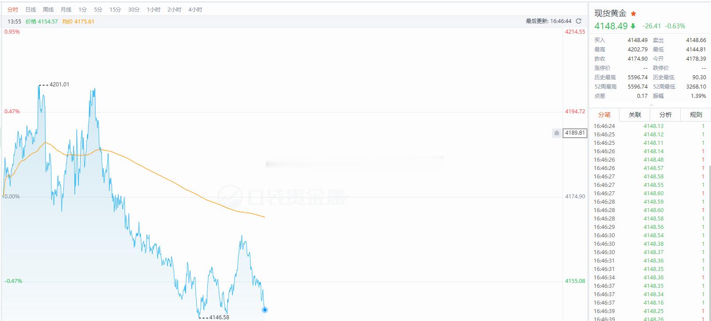The height and width of the screenshot is (321, 711).
Task: Click the 4194.72 axis price
Action: (x=575, y=112)
